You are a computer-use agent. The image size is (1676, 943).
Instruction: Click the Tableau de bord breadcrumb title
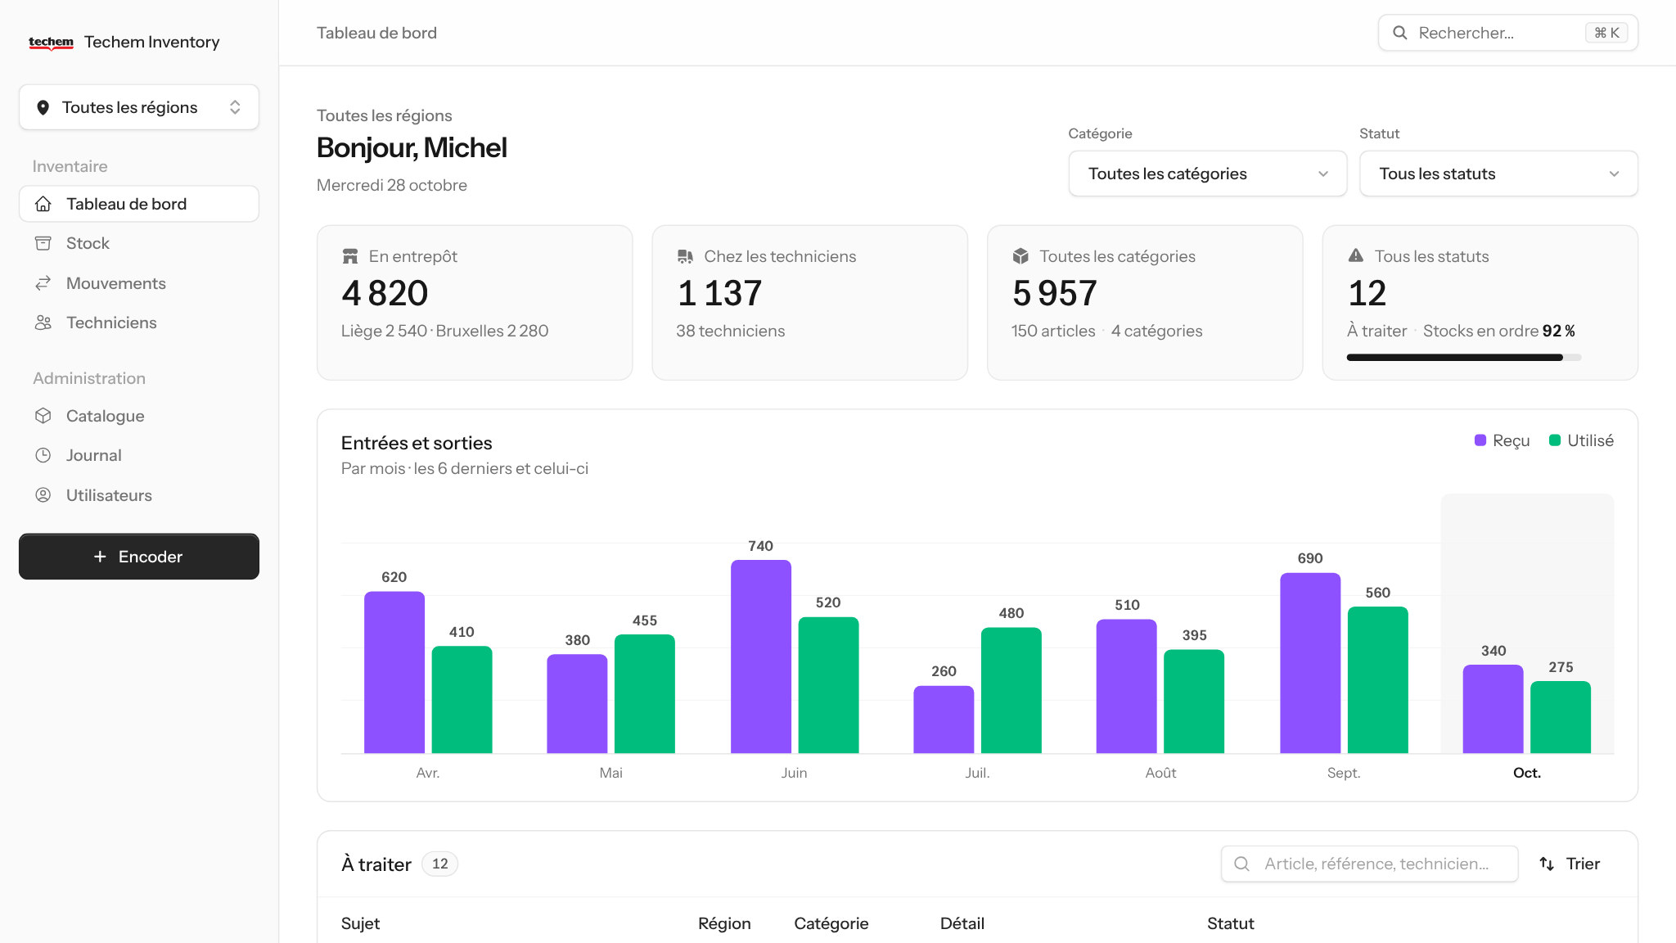(x=376, y=33)
